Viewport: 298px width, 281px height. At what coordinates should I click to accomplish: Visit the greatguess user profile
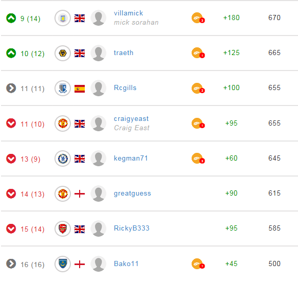pyautogui.click(x=132, y=194)
